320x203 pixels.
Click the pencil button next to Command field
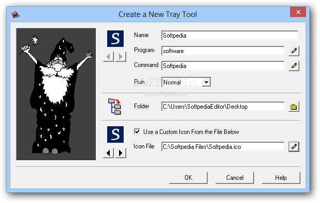[294, 66]
